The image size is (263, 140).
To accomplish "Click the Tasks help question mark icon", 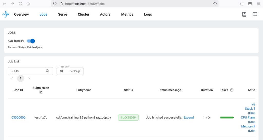I will (x=232, y=90).
